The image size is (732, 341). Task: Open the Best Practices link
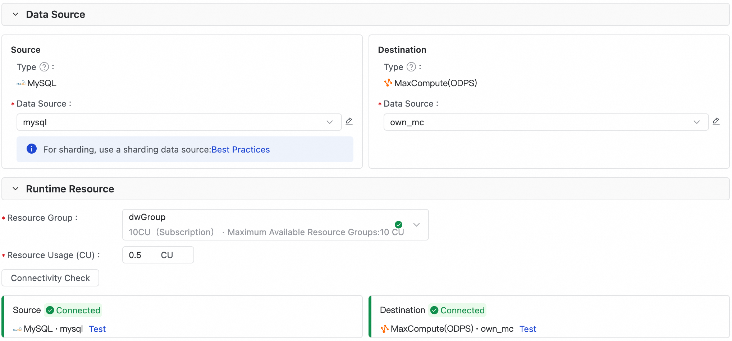pyautogui.click(x=241, y=149)
